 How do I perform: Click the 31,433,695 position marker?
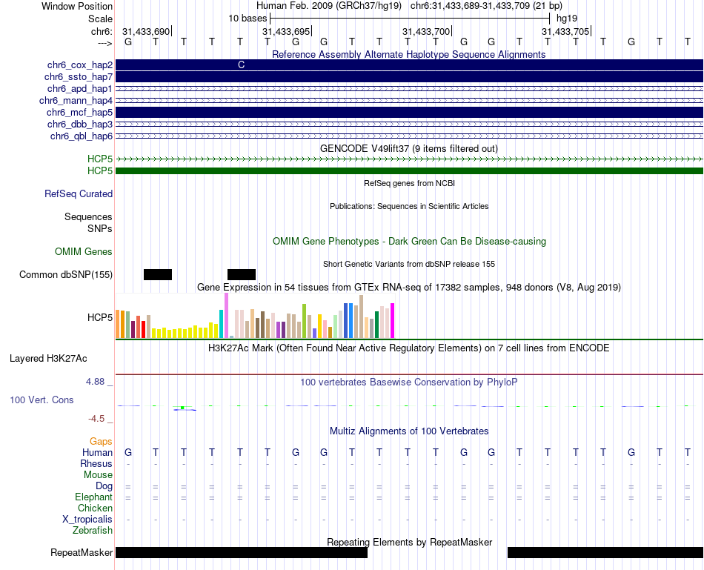coord(287,31)
